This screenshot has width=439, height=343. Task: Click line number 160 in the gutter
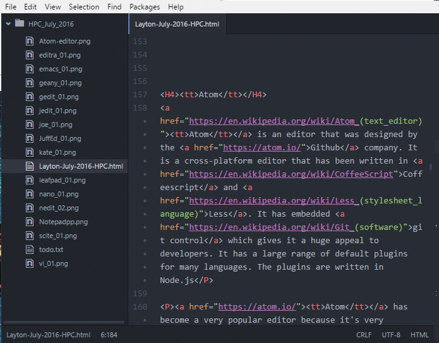tap(140, 306)
